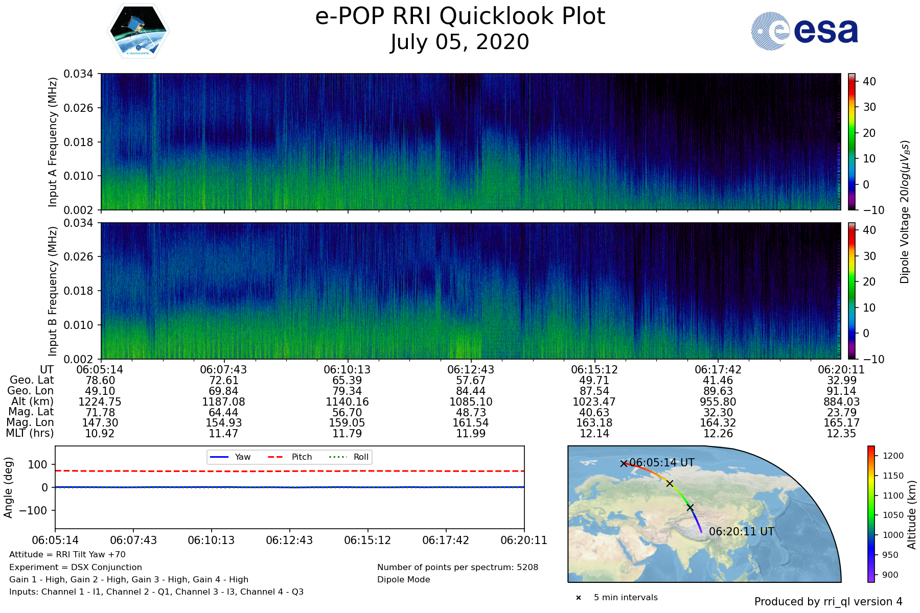This screenshot has width=920, height=613.
Task: Click the ESA logo
Action: click(804, 32)
